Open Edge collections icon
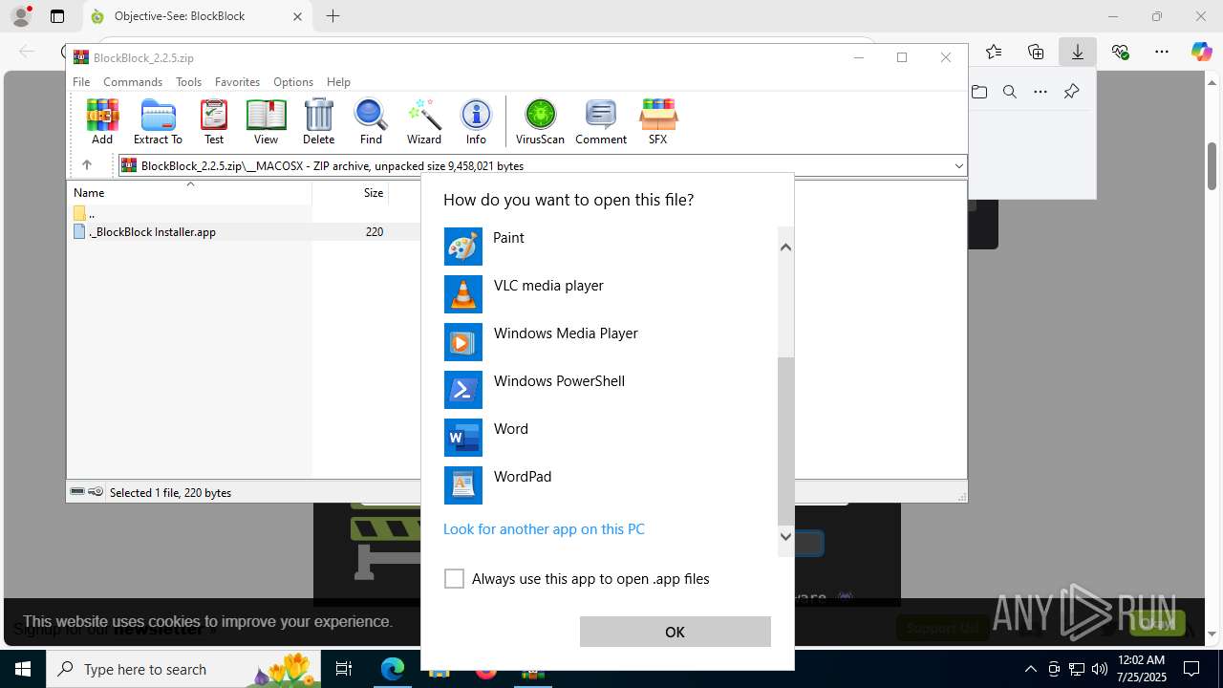 coord(1036,52)
